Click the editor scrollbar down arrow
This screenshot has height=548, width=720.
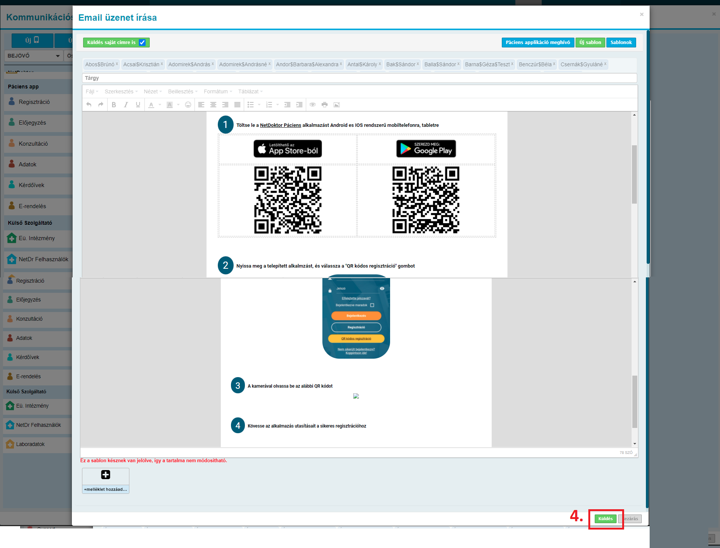click(x=635, y=444)
